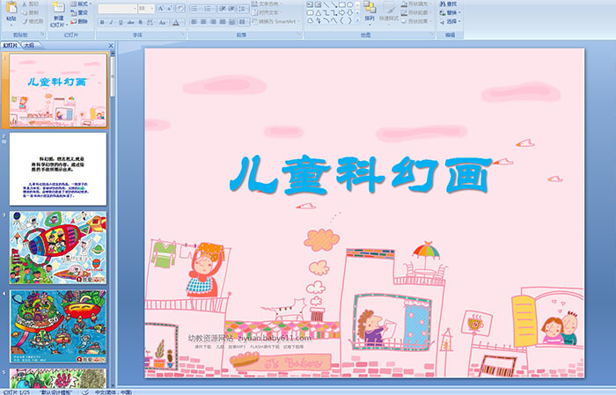
Task: Select the Right Brace shape
Action: (350, 20)
